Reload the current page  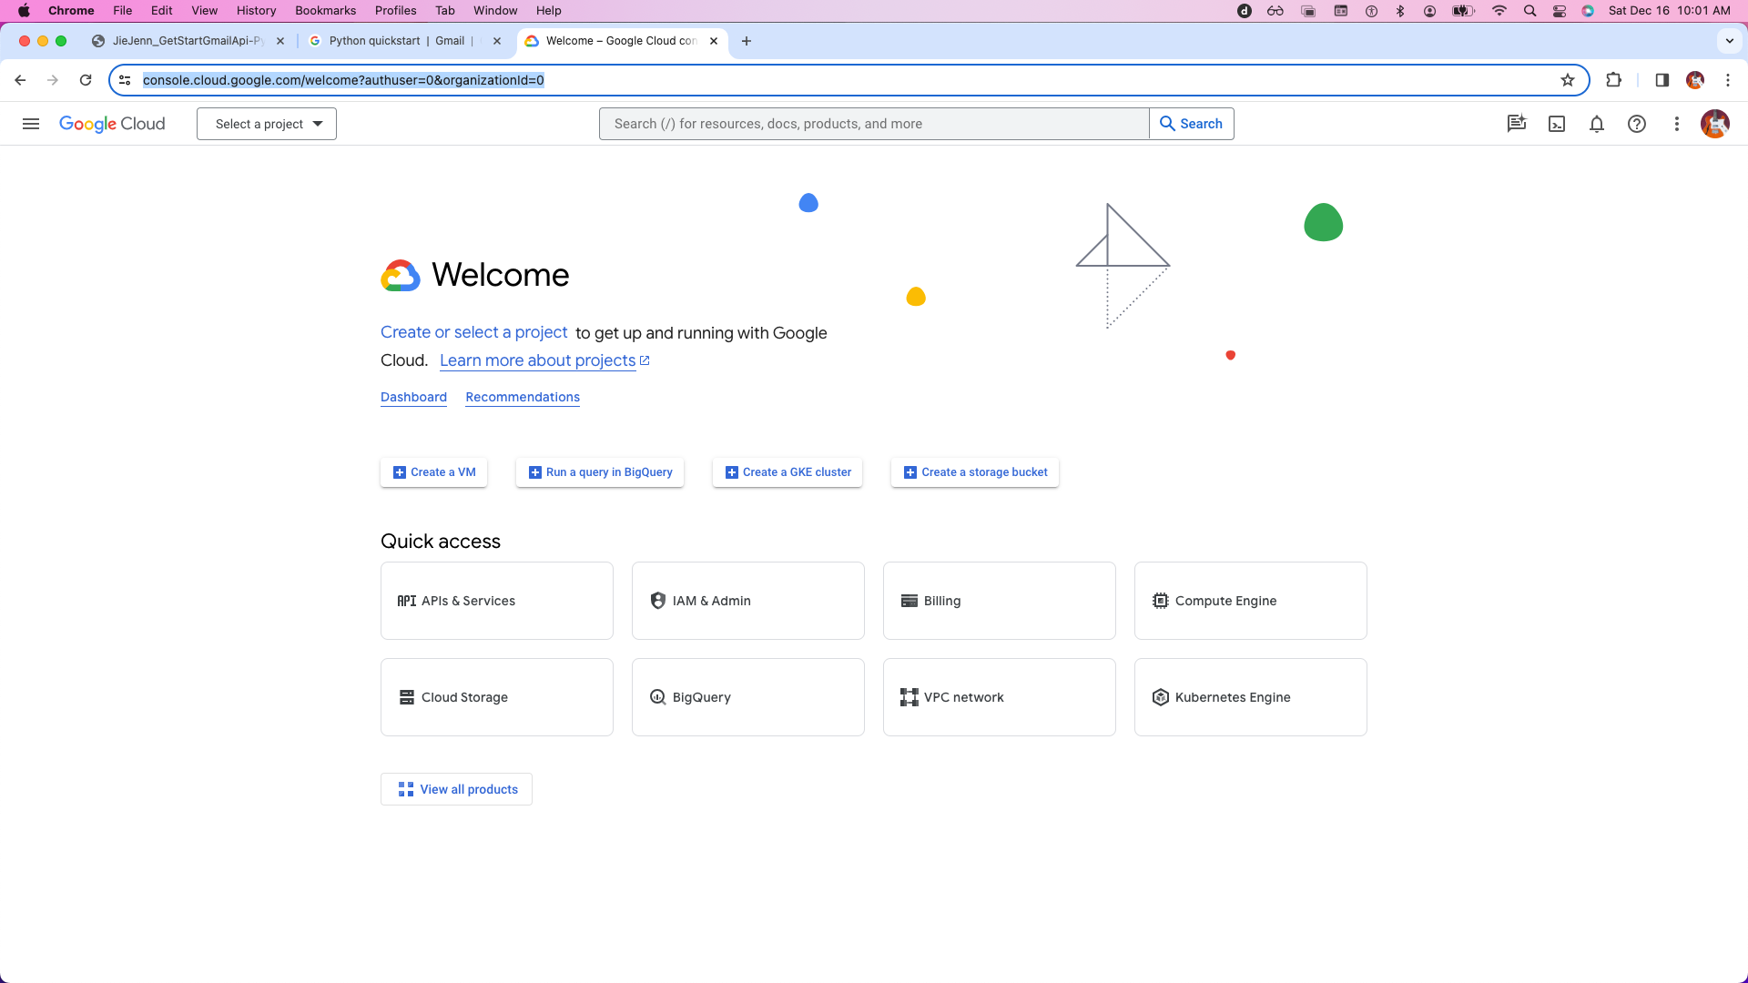point(86,80)
